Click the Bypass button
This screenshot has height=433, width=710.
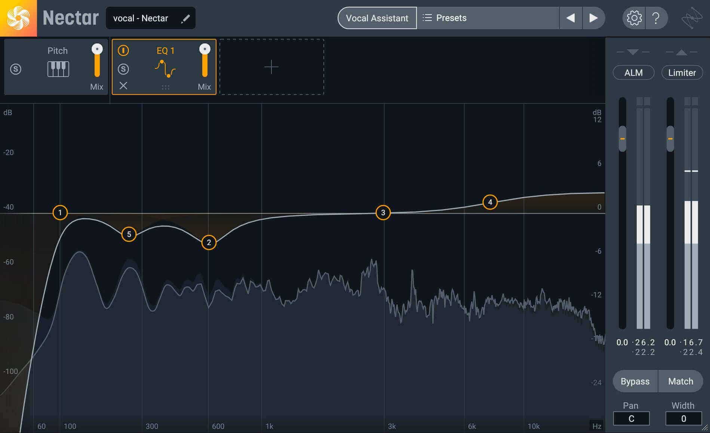click(x=635, y=381)
